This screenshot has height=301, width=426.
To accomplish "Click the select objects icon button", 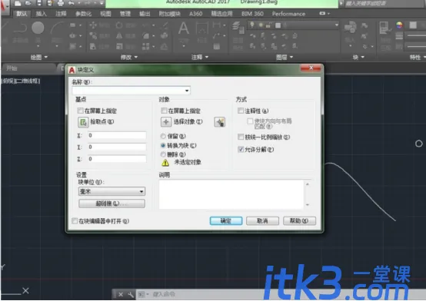I will click(166, 122).
